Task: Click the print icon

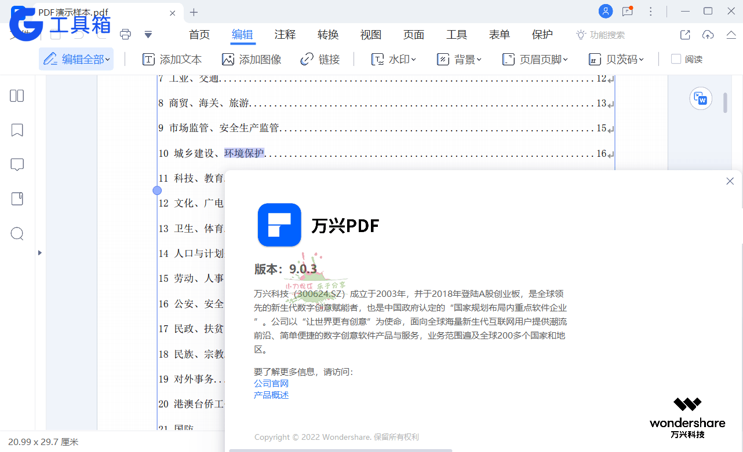Action: tap(125, 35)
